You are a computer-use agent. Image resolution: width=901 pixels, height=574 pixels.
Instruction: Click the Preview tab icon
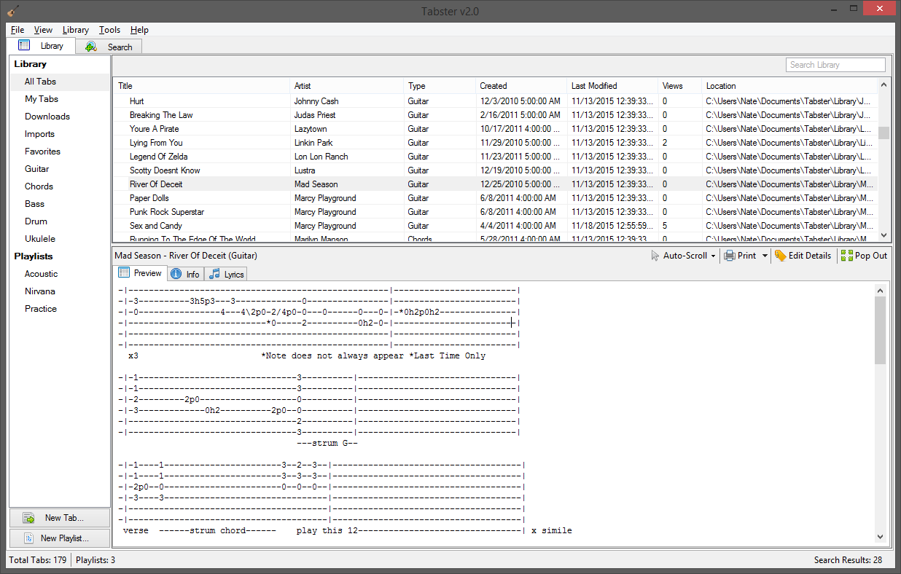tap(124, 272)
